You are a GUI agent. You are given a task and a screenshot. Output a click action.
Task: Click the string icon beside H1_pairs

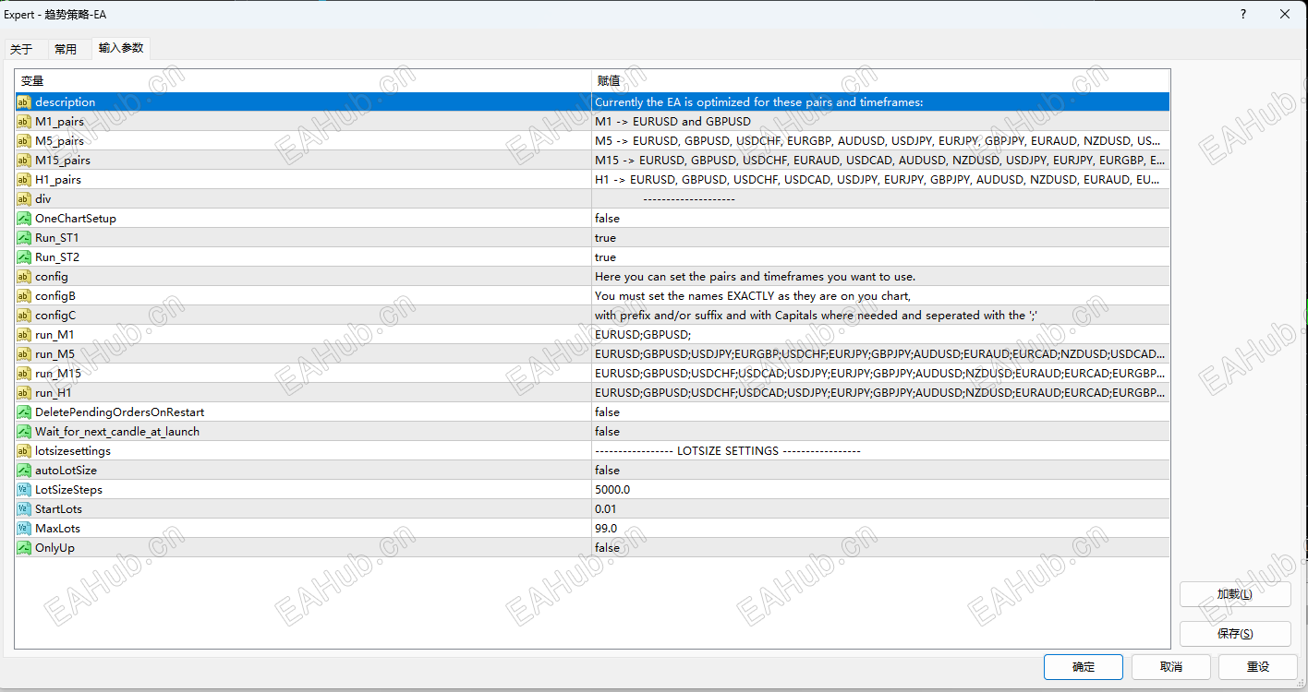pyautogui.click(x=24, y=180)
